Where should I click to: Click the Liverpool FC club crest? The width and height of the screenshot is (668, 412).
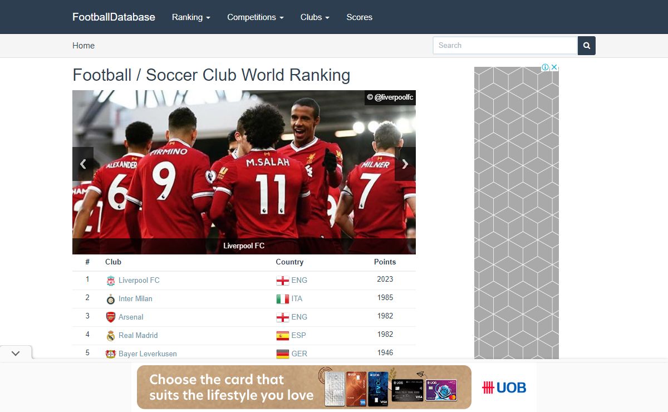tap(111, 281)
